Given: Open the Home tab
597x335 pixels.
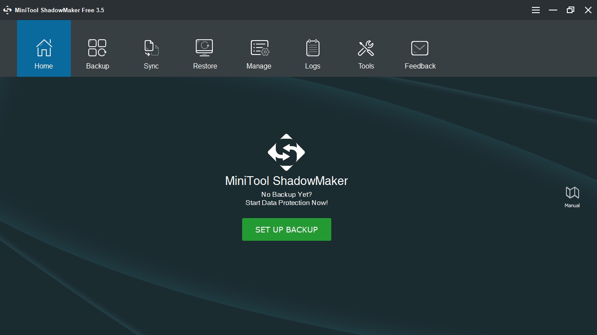Looking at the screenshot, I should point(44,48).
